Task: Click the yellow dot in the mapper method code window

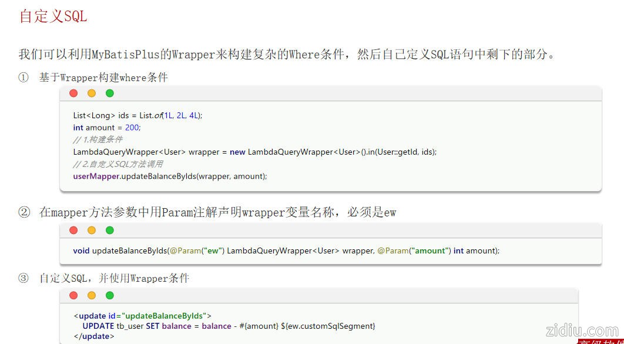Action: [92, 231]
